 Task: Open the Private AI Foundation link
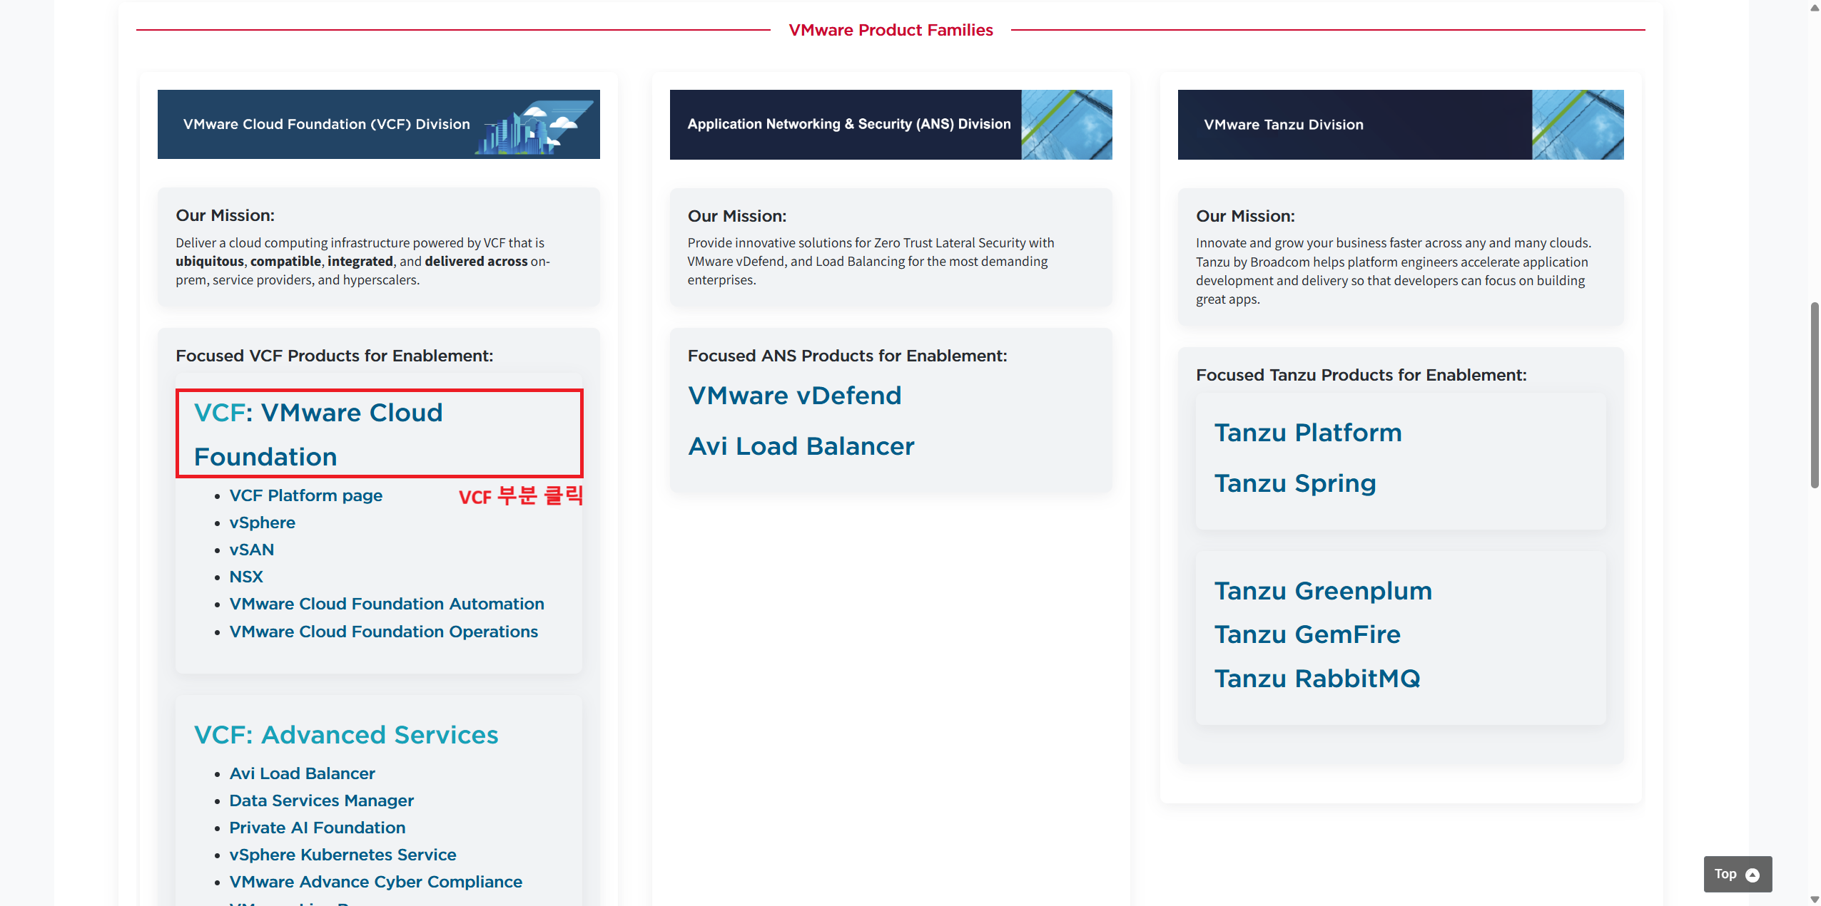tap(317, 828)
